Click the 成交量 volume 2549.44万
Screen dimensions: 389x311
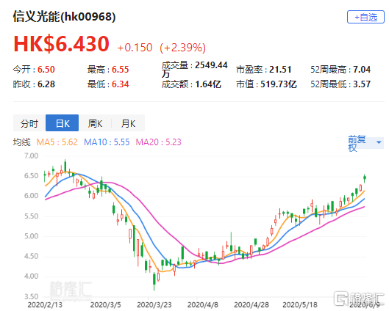[195, 69]
